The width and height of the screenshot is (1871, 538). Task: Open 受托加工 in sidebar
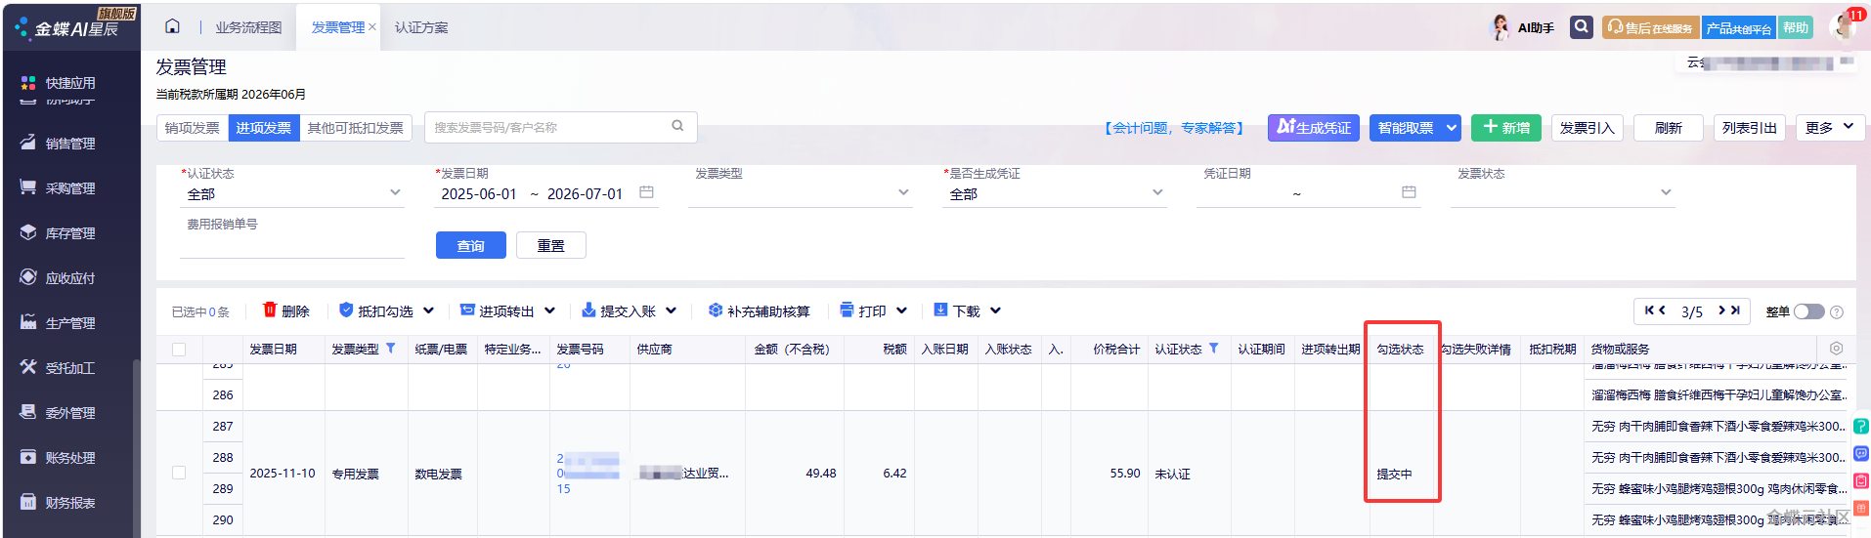point(69,368)
